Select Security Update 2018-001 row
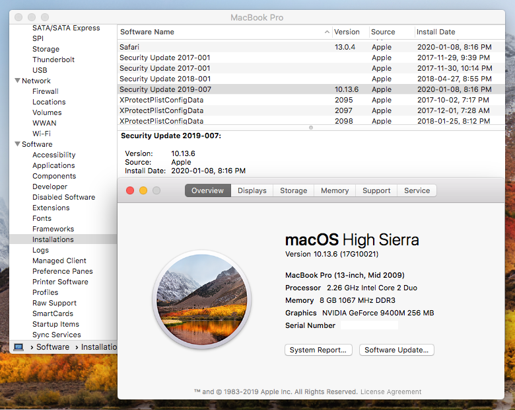Image resolution: width=515 pixels, height=410 pixels. [x=311, y=79]
